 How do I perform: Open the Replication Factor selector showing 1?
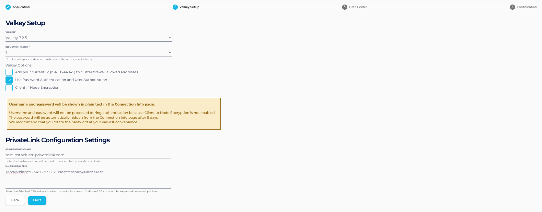(x=84, y=53)
